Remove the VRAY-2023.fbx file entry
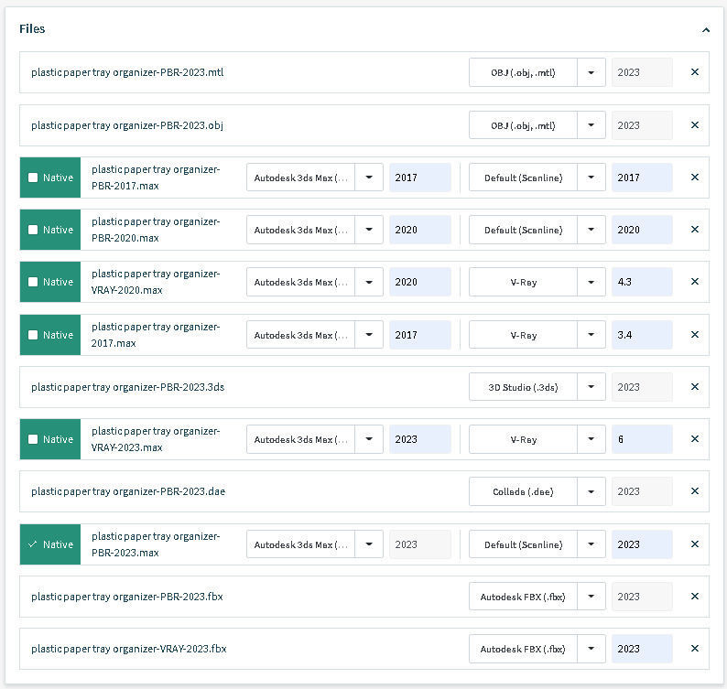 [695, 649]
